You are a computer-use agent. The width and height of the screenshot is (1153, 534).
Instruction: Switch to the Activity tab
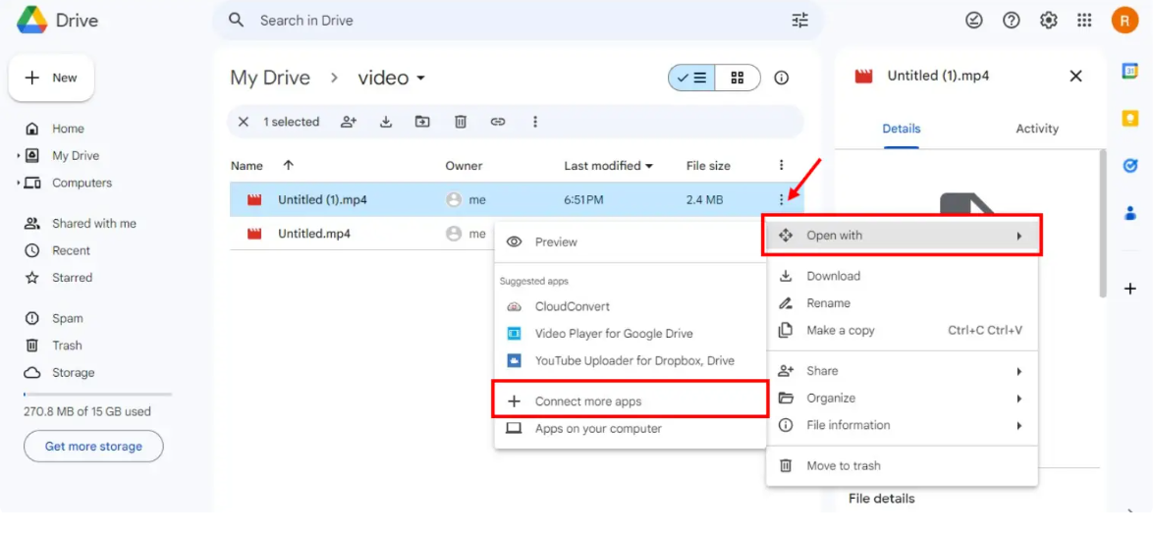[1037, 129]
